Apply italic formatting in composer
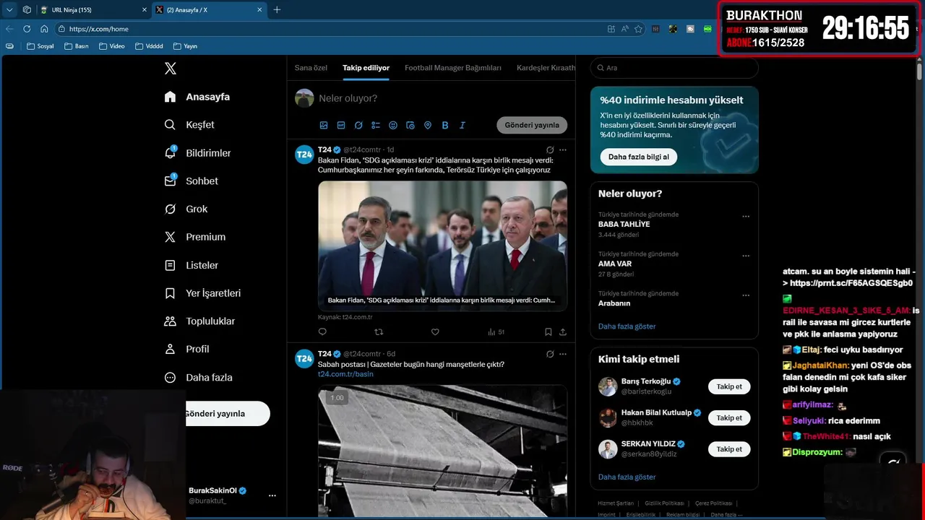The height and width of the screenshot is (520, 925). 462,125
